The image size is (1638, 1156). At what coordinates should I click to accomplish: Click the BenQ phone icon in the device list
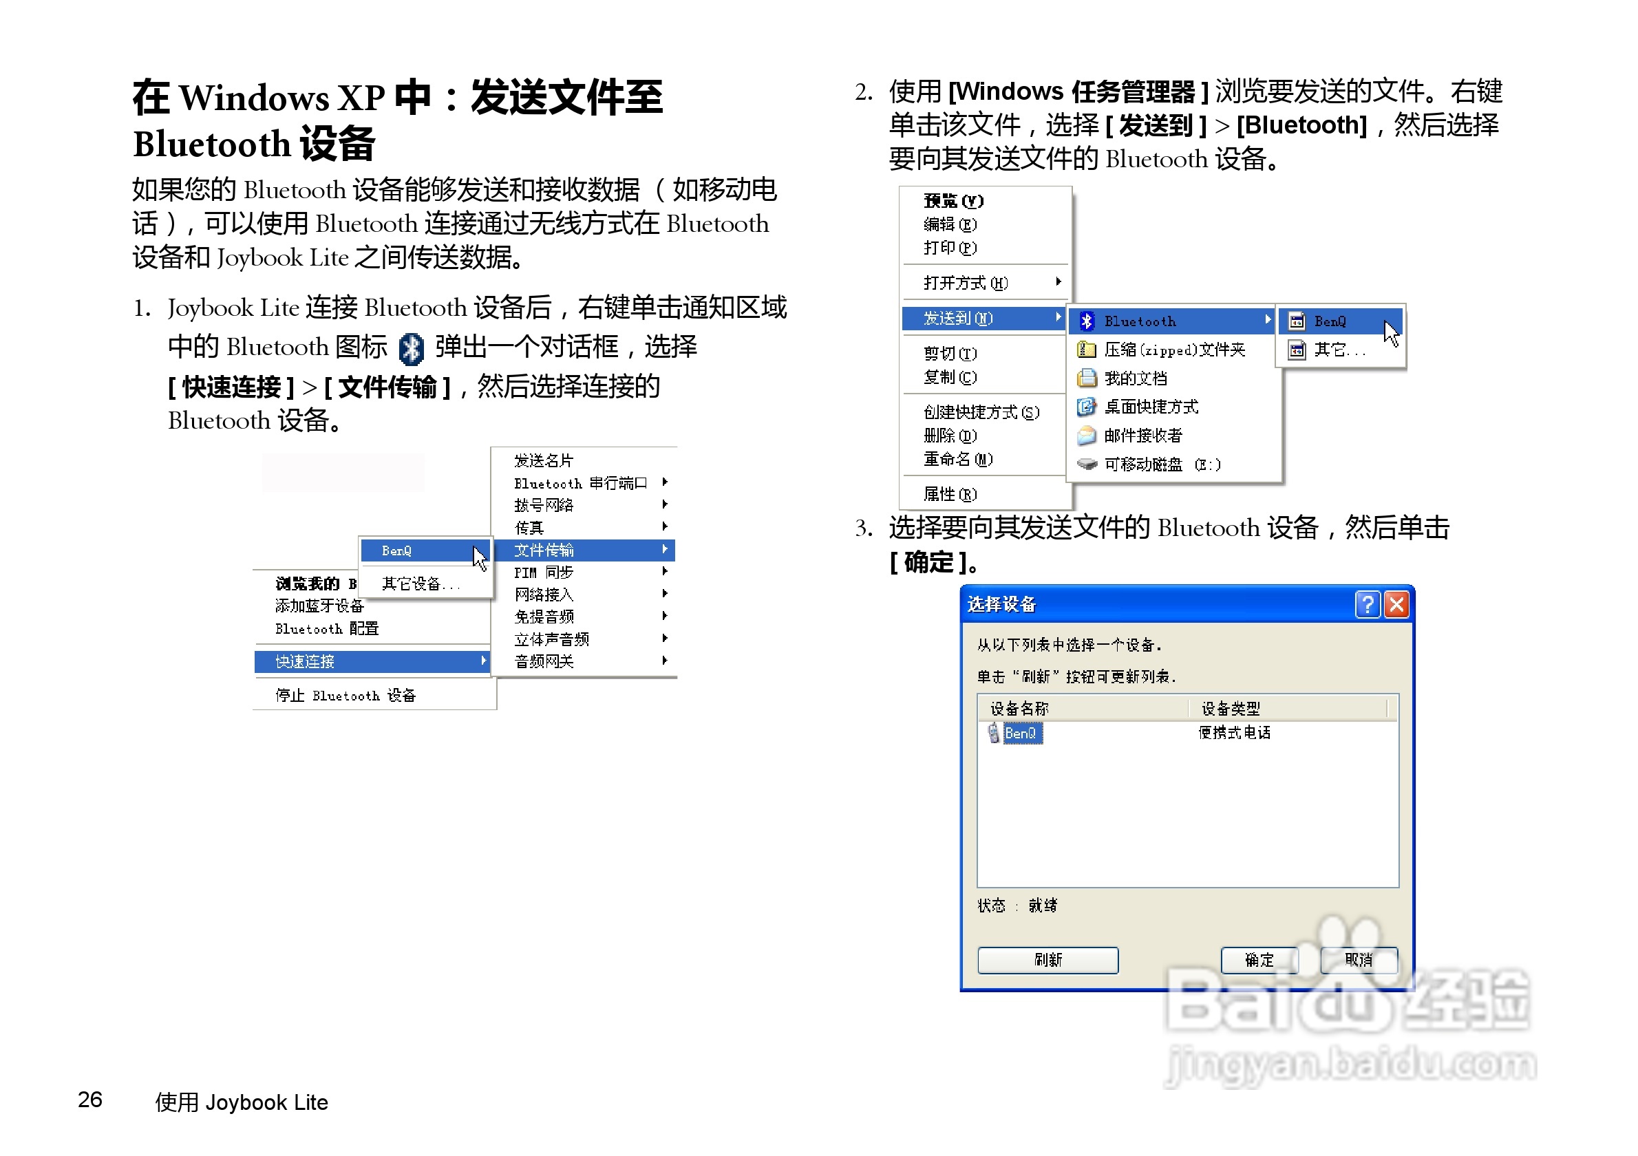[x=994, y=733]
